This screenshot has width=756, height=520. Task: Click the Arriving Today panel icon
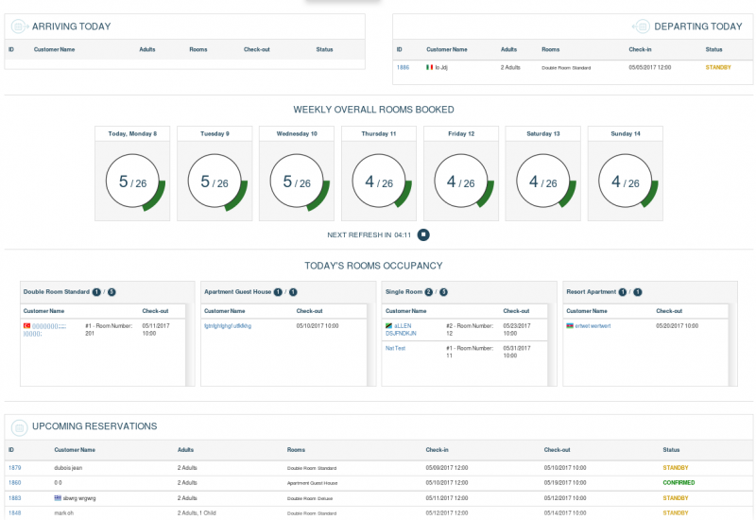point(18,26)
